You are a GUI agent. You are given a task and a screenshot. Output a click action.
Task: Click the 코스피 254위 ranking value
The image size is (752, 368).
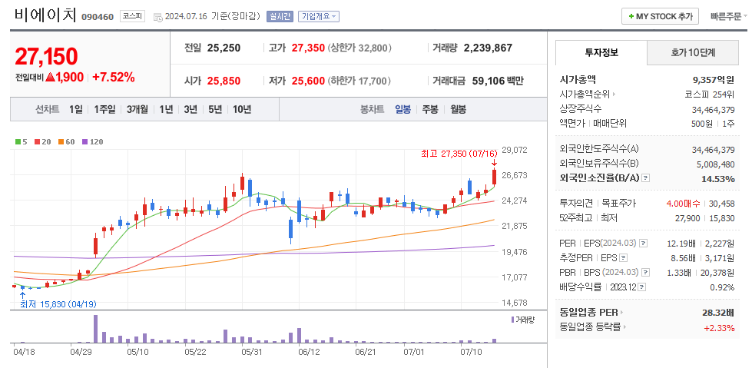[x=710, y=94]
